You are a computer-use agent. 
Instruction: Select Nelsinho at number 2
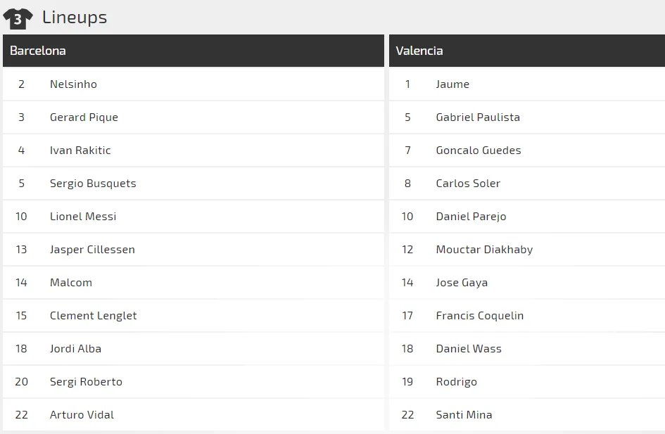coord(73,84)
